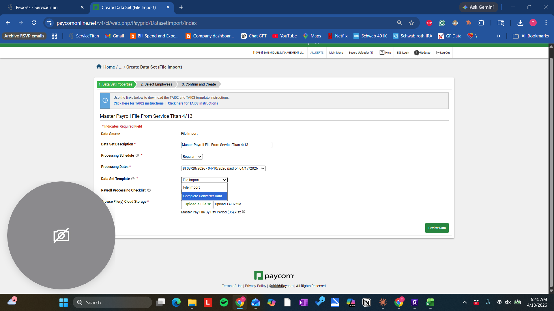Image resolution: width=554 pixels, height=311 pixels.
Task: Switch to the Select Employees step
Action: [x=156, y=84]
